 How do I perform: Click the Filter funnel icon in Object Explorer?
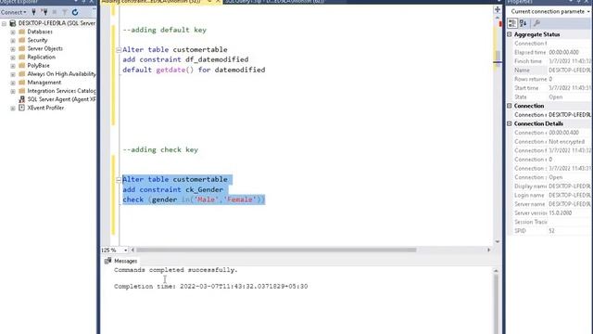[x=65, y=12]
